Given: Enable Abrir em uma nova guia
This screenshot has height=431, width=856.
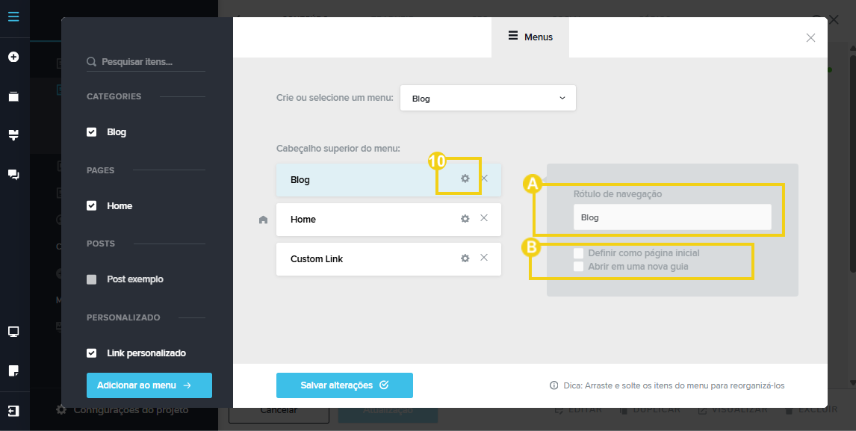Looking at the screenshot, I should pos(579,267).
